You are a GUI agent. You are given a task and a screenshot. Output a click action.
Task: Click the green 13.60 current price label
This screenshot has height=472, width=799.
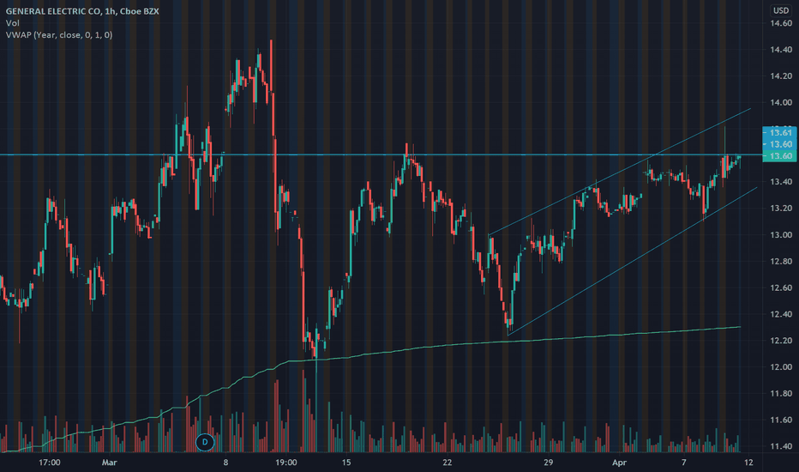779,155
